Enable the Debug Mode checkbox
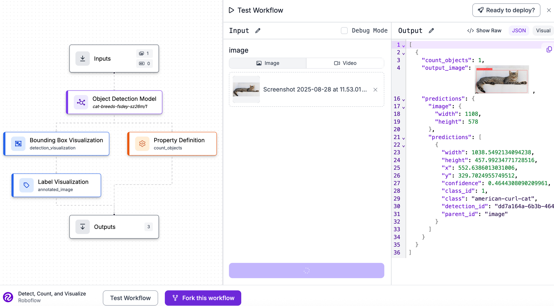Viewport: 554px width, 306px height. (344, 31)
